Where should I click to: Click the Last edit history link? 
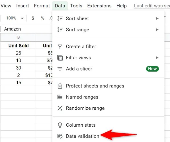coord(152,6)
